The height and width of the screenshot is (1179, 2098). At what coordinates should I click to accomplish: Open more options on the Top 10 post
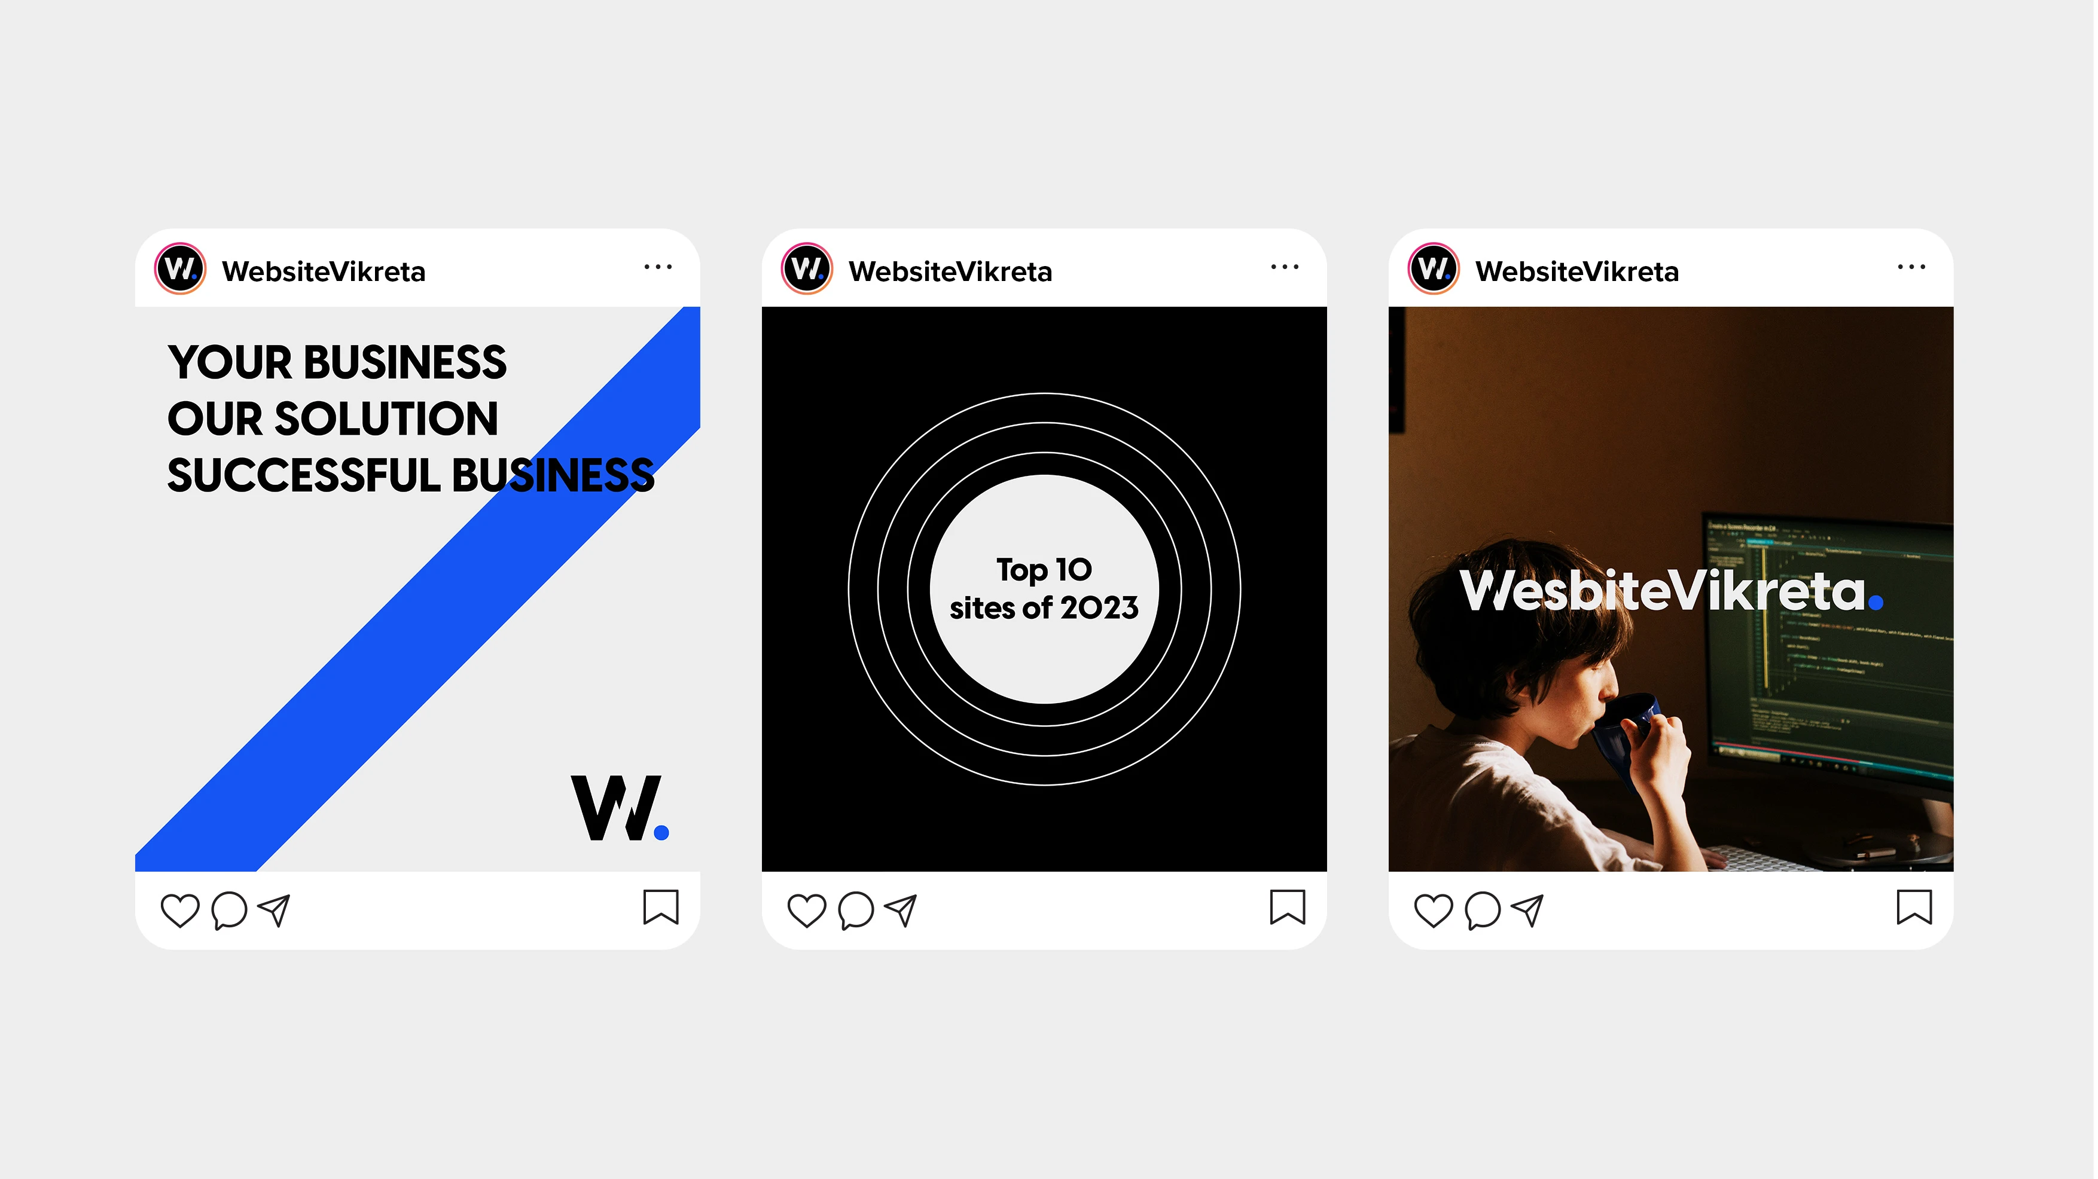click(1285, 267)
